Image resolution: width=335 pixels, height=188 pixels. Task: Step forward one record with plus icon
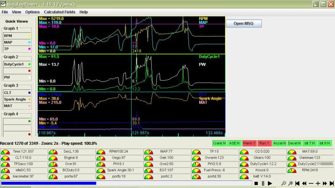[x=318, y=183]
